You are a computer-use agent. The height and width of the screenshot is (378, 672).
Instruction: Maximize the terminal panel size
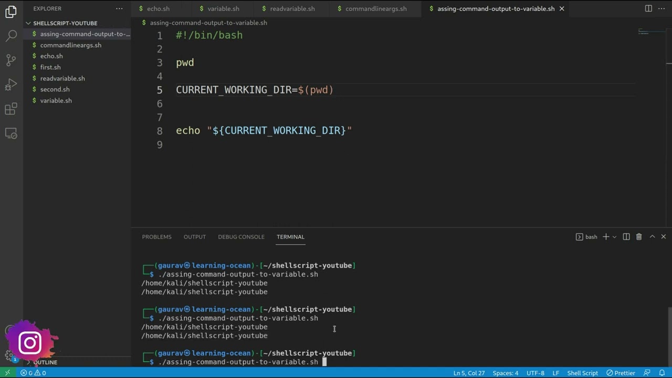click(x=652, y=237)
